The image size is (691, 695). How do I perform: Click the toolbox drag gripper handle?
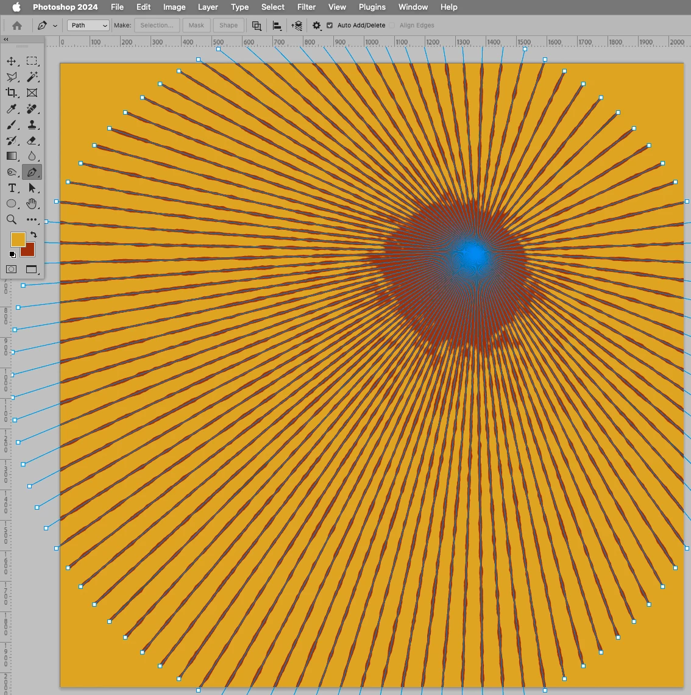(x=22, y=46)
